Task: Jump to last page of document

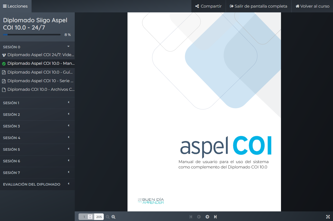Action: 215,217
